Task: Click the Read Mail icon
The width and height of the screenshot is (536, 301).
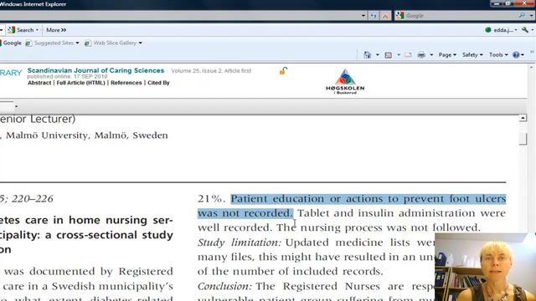Action: pyautogui.click(x=408, y=55)
